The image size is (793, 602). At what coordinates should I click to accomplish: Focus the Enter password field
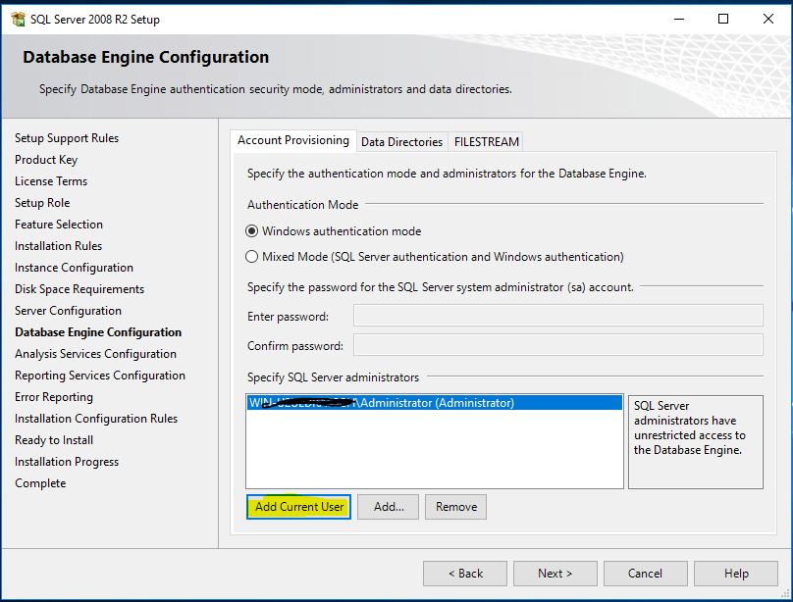point(558,316)
